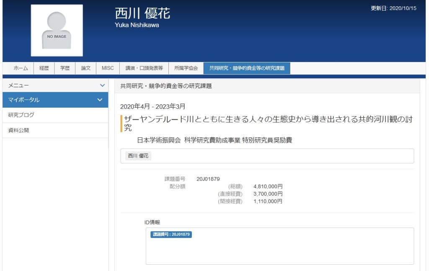This screenshot has height=271, width=429.
Task: Click the 西川 優花 name heading
Action: pyautogui.click(x=142, y=14)
